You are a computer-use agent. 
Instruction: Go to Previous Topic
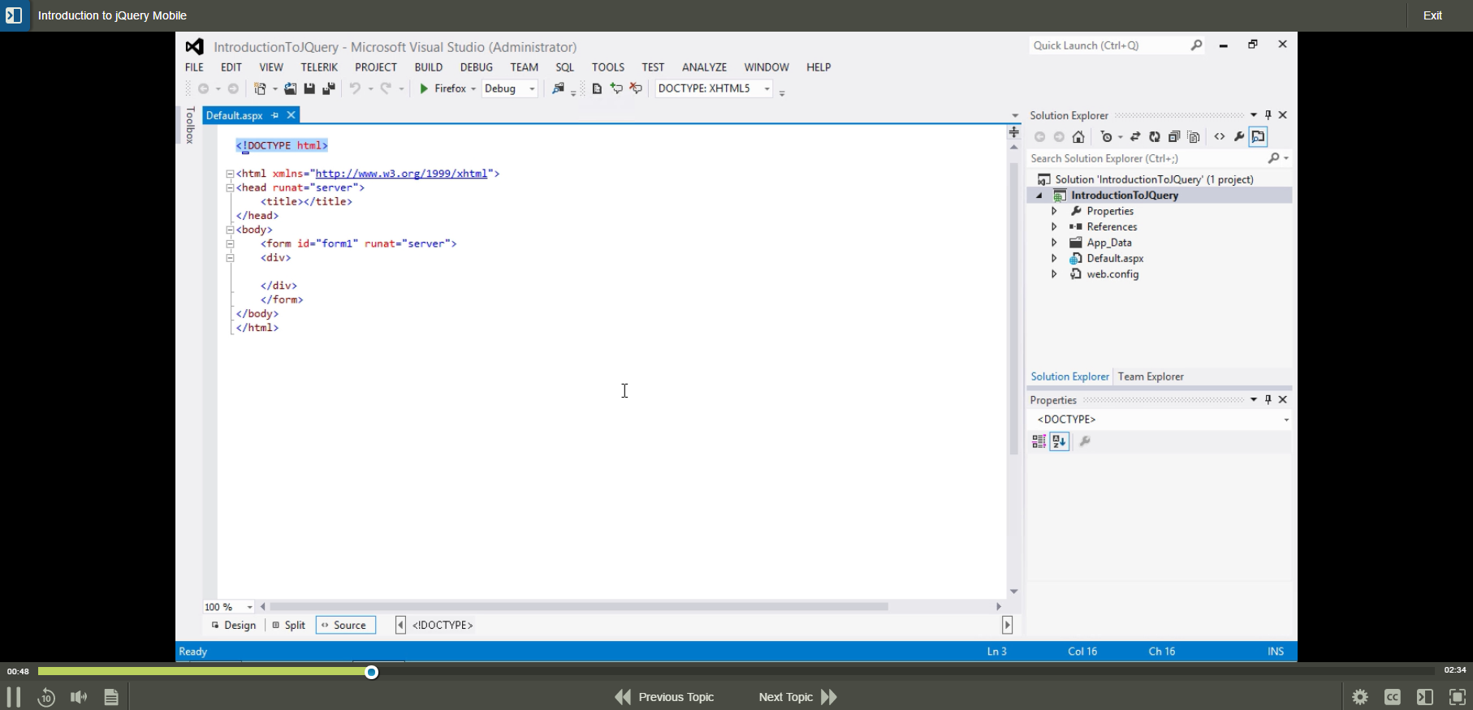coord(664,697)
